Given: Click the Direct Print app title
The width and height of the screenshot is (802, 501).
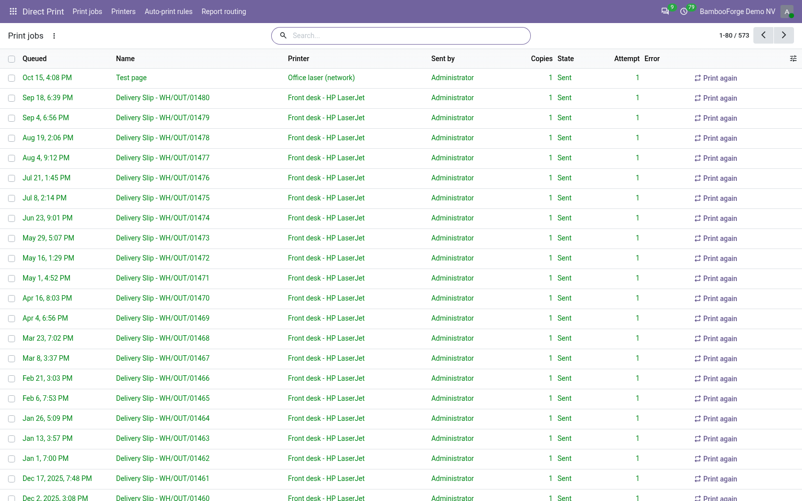Looking at the screenshot, I should [43, 12].
